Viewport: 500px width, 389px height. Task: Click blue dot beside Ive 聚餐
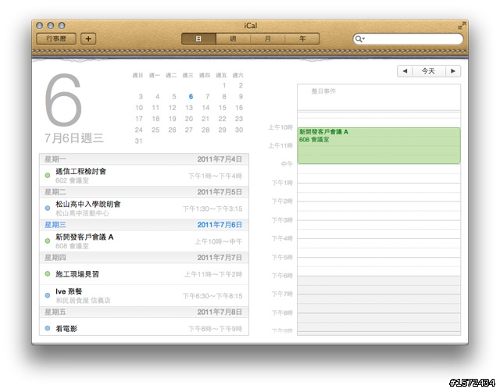click(x=48, y=295)
